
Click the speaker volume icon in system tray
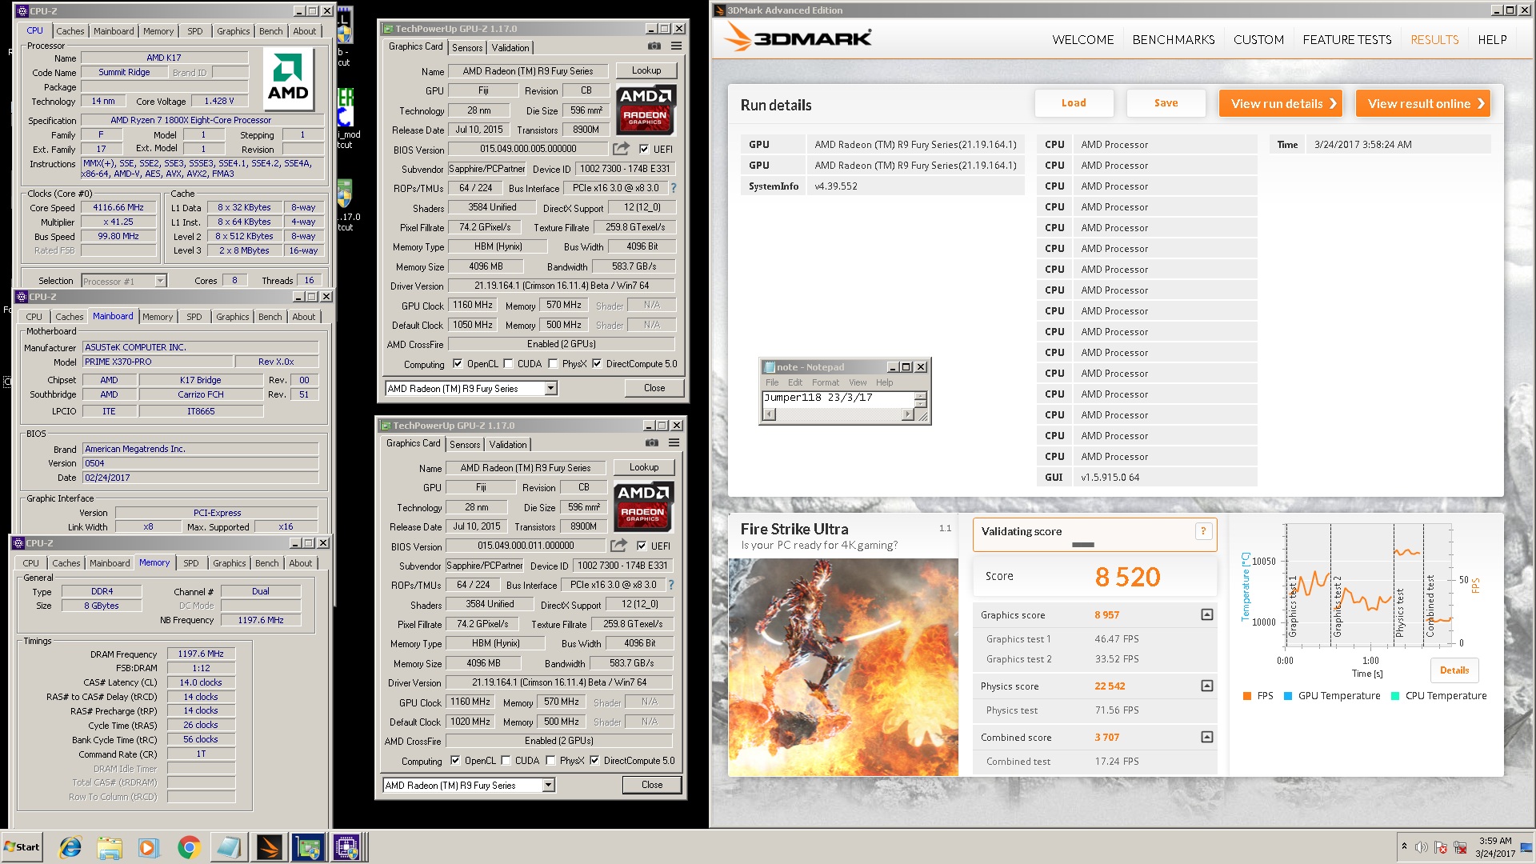coord(1422,847)
